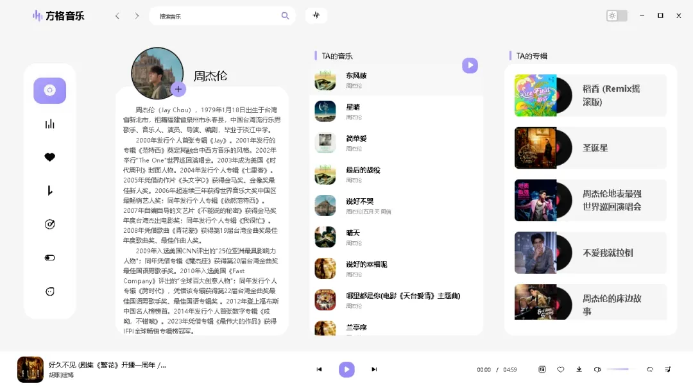Open album 不爱我就拉倒
The height and width of the screenshot is (388, 693).
(590, 253)
